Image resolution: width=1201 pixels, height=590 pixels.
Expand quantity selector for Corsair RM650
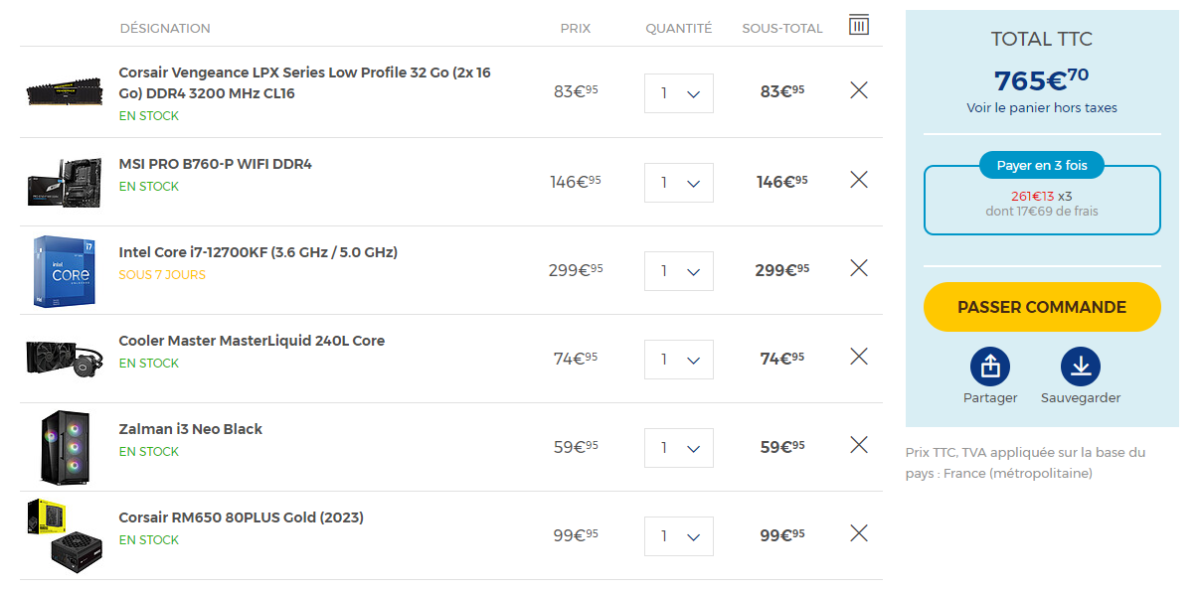pyautogui.click(x=679, y=535)
